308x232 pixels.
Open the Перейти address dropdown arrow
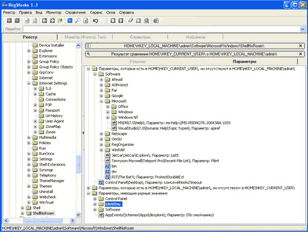pos(302,29)
